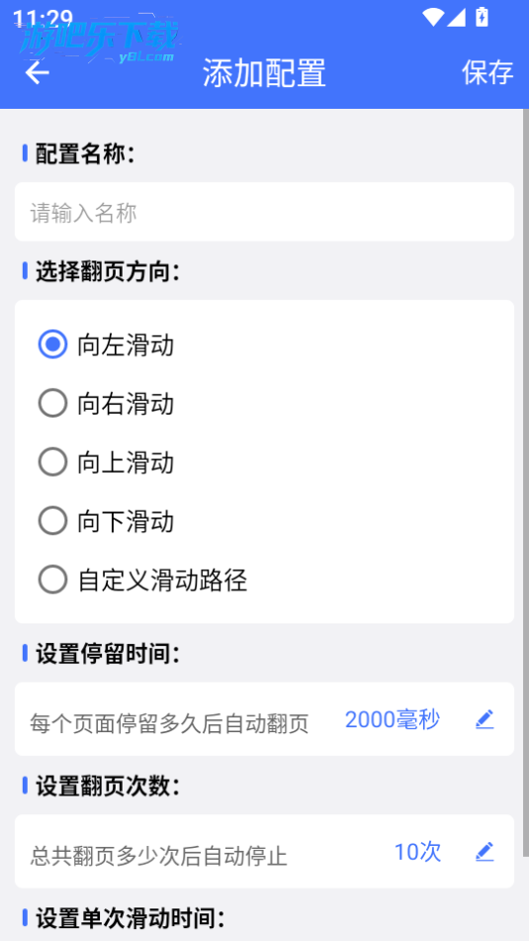This screenshot has width=529, height=941.
Task: Click the pencil icon beside 10次
Action: click(x=485, y=852)
